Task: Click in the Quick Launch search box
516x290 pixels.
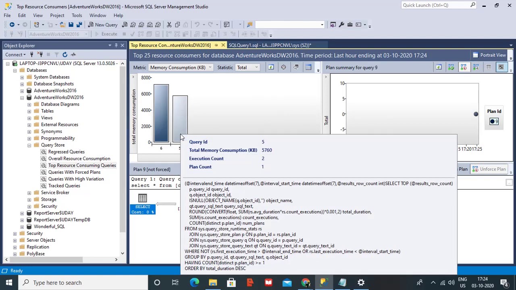Action: pos(435,5)
